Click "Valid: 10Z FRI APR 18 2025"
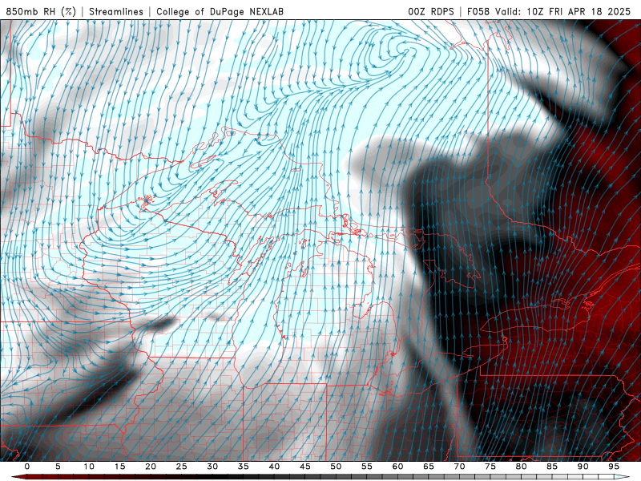 click(563, 11)
